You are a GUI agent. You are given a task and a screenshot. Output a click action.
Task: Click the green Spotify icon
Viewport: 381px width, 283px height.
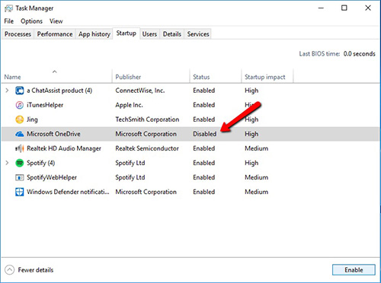(20, 163)
